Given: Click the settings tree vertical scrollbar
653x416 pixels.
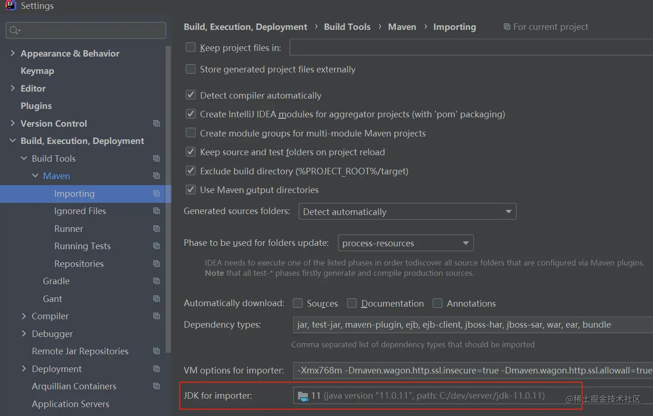Looking at the screenshot, I should click(168, 199).
